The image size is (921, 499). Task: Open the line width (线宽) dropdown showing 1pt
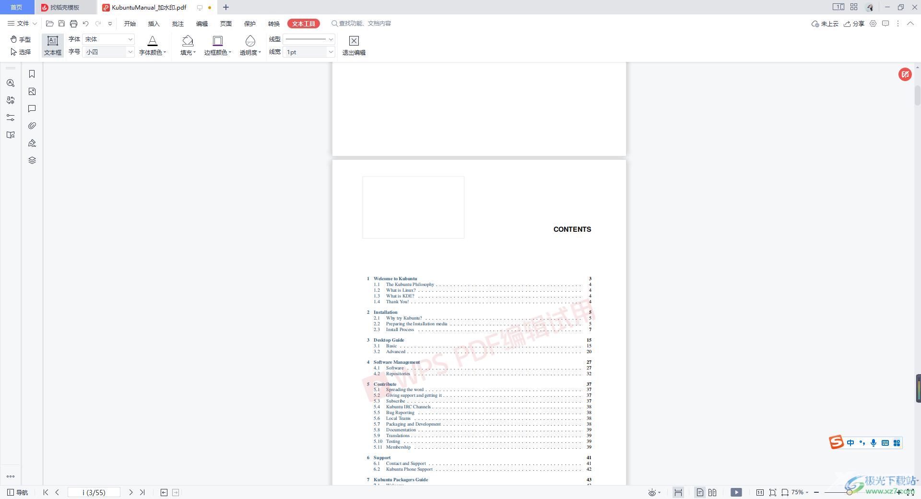click(309, 52)
